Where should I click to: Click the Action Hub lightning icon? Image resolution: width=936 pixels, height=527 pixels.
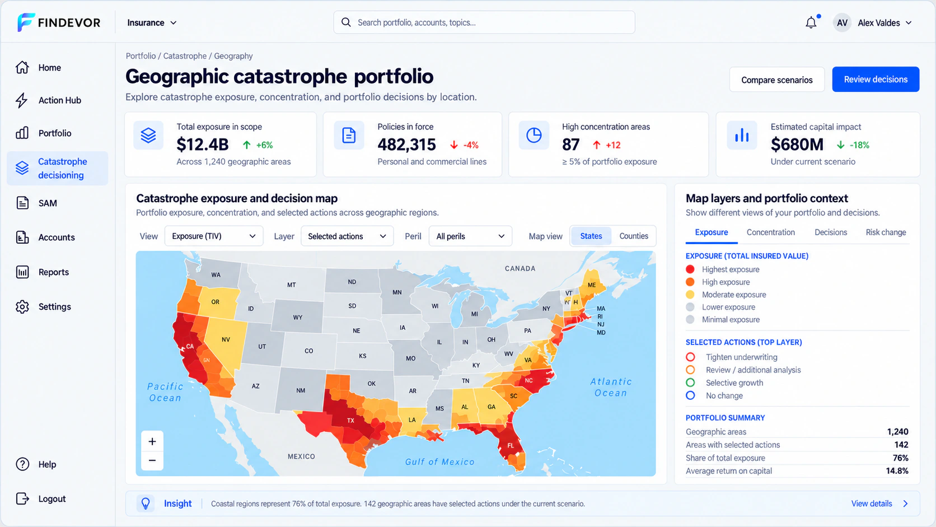[22, 100]
